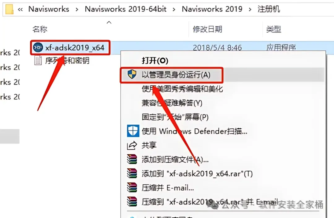Click the share arrow icon
Screen dimensions: 334x218
pos(132,145)
